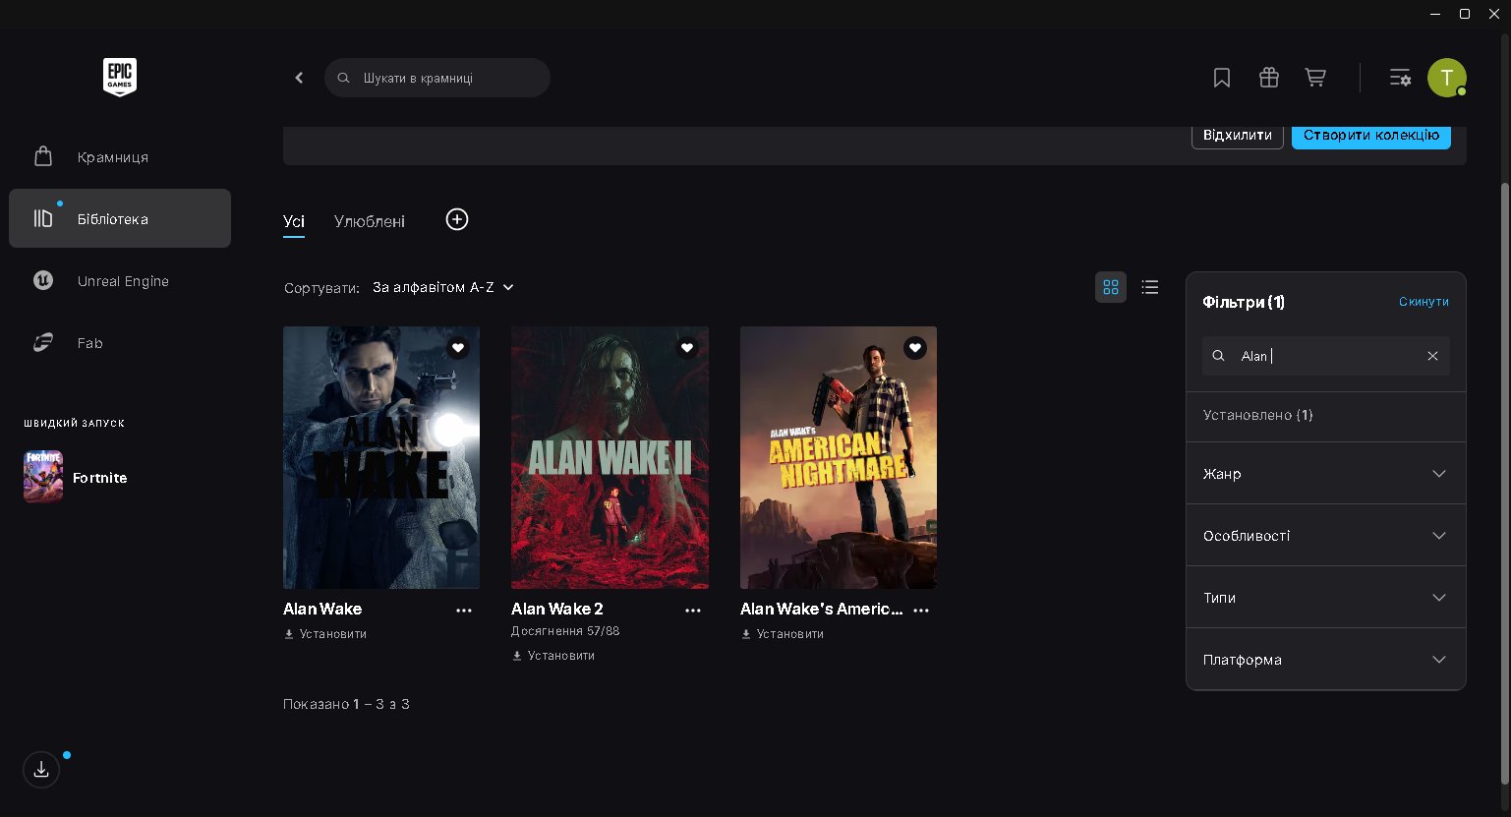Screen dimensions: 1511x817
Task: Click the filter search field containing Alan
Action: click(1326, 356)
